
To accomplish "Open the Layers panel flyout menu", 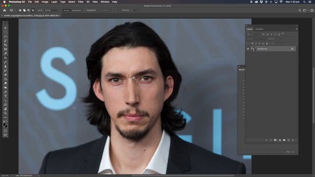I will [x=296, y=29].
